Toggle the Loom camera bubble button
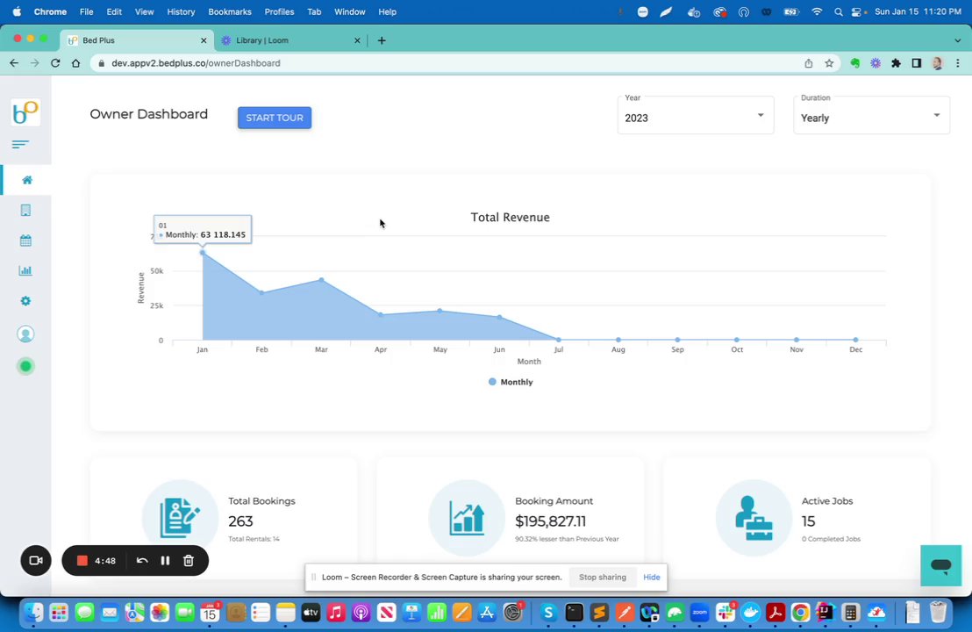This screenshot has width=972, height=632. click(x=36, y=561)
